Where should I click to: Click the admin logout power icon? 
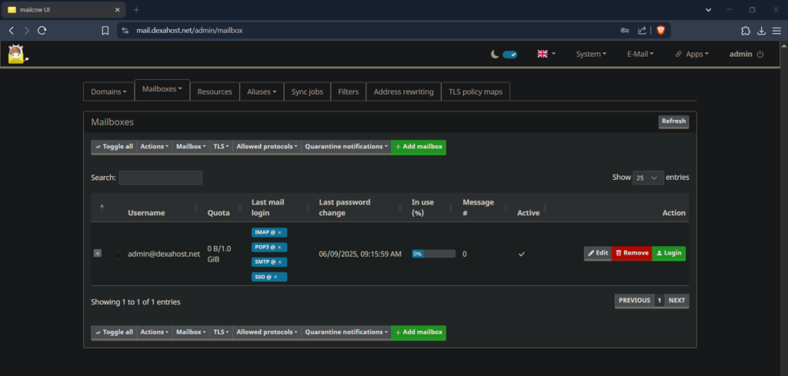click(x=760, y=55)
